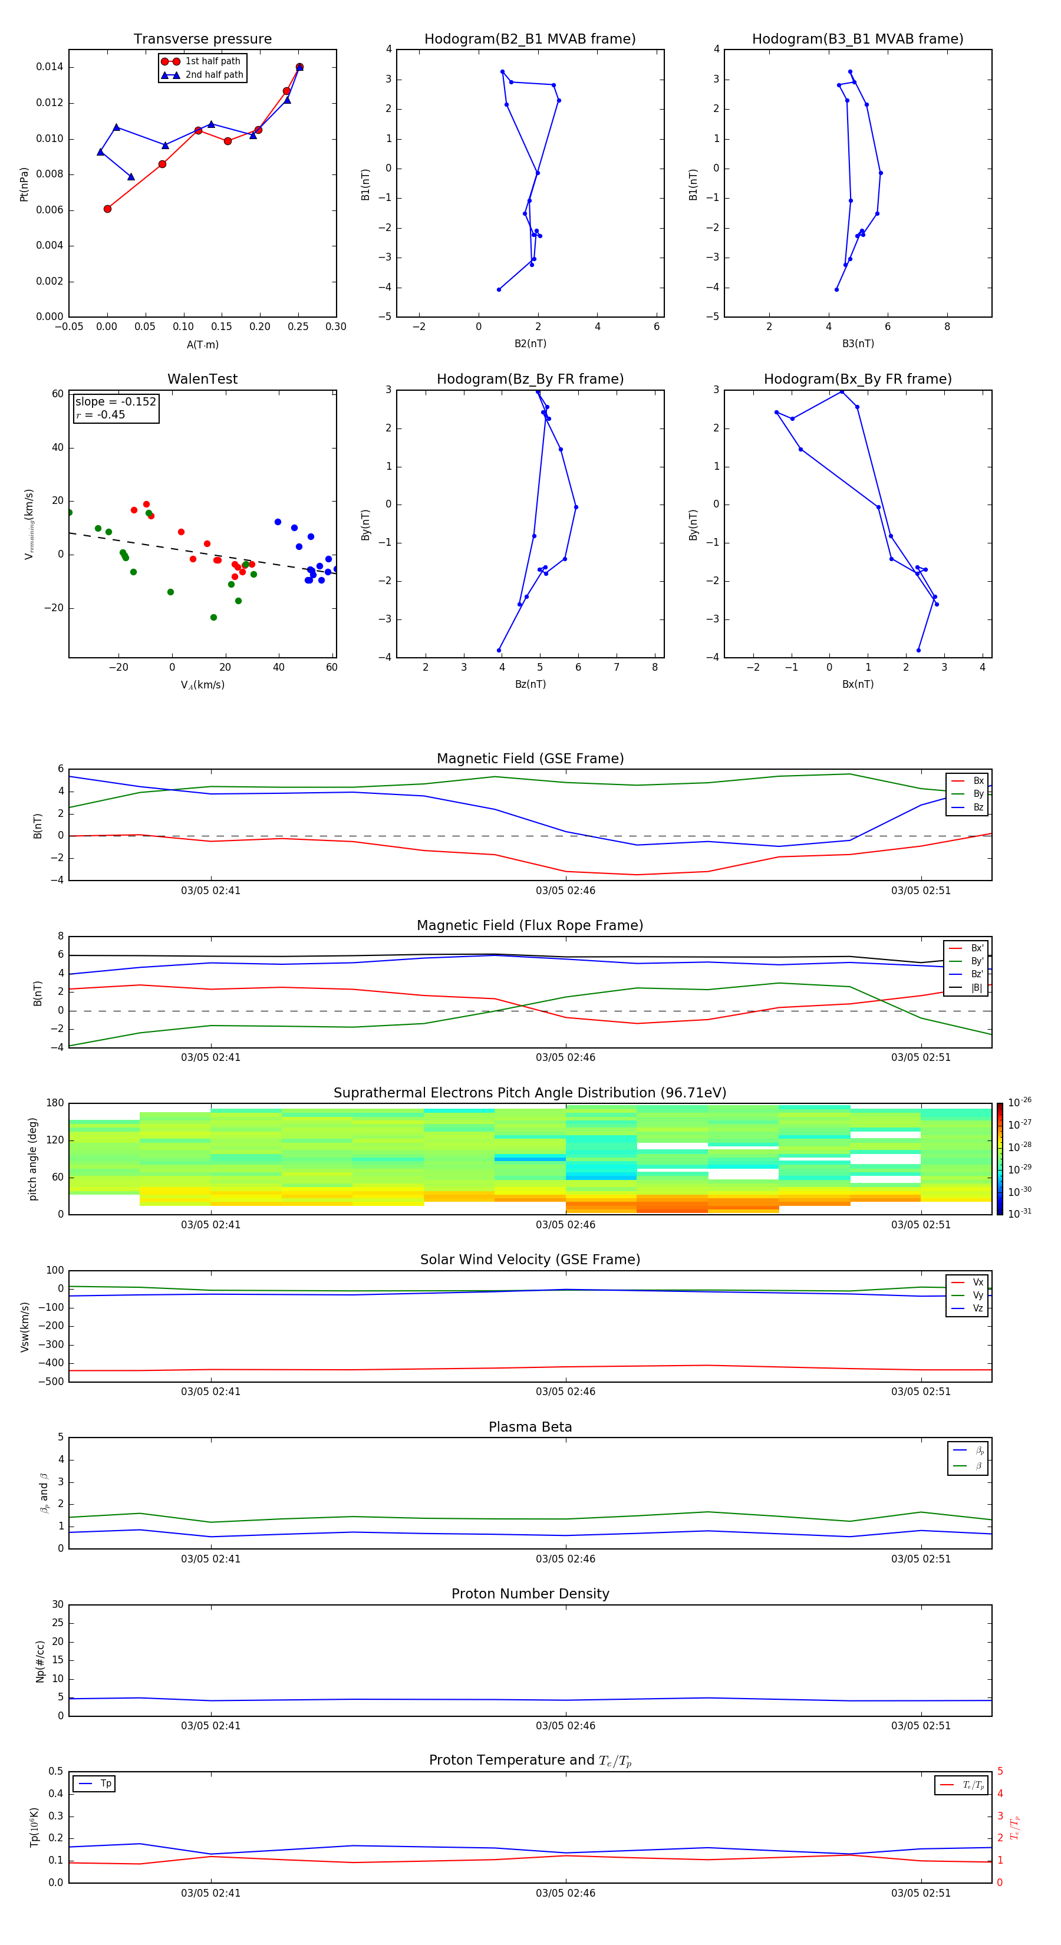Viewport: 1061px width, 1945px height.
Task: Click the "Hodogram(Bx_By FR frame)" title
Action: click(x=858, y=379)
